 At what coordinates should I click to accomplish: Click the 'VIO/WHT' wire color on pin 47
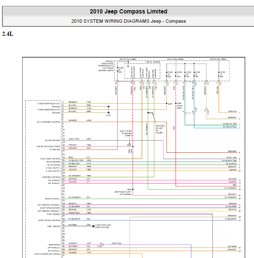73,243
